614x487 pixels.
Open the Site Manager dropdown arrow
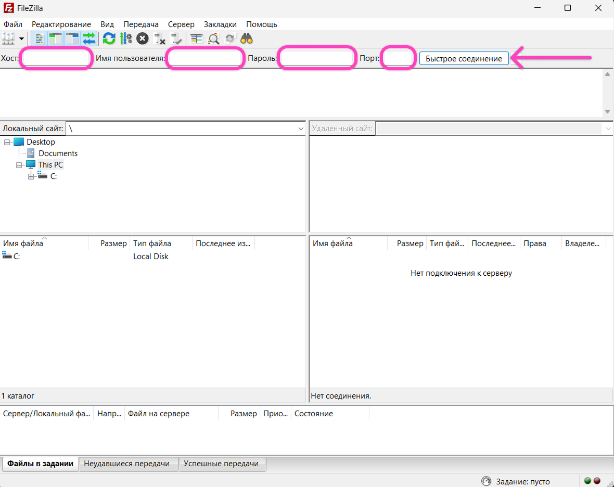(21, 39)
